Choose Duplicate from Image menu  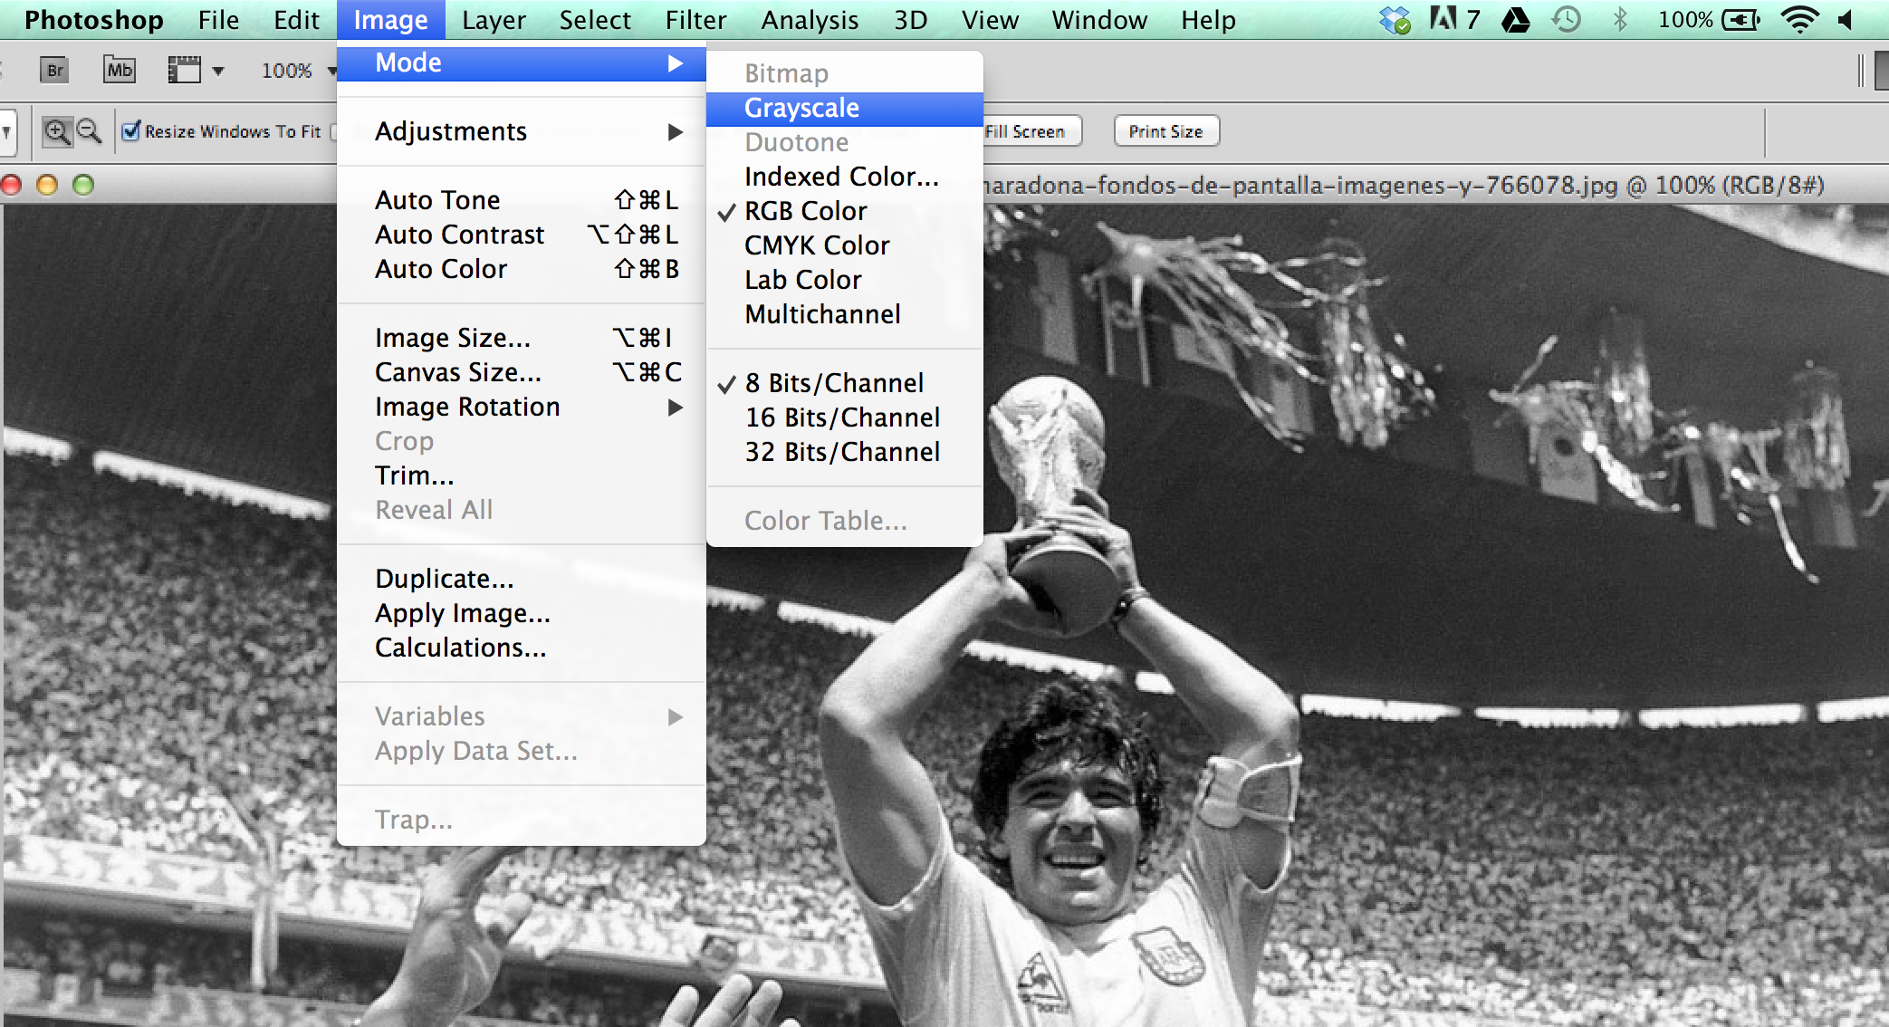click(522, 579)
